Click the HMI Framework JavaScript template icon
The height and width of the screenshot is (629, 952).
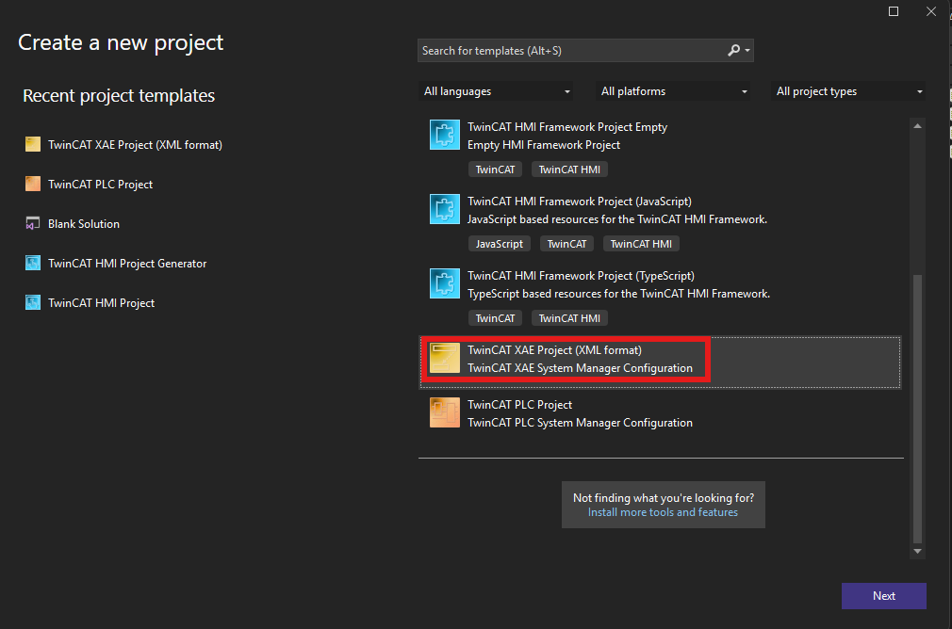click(445, 209)
